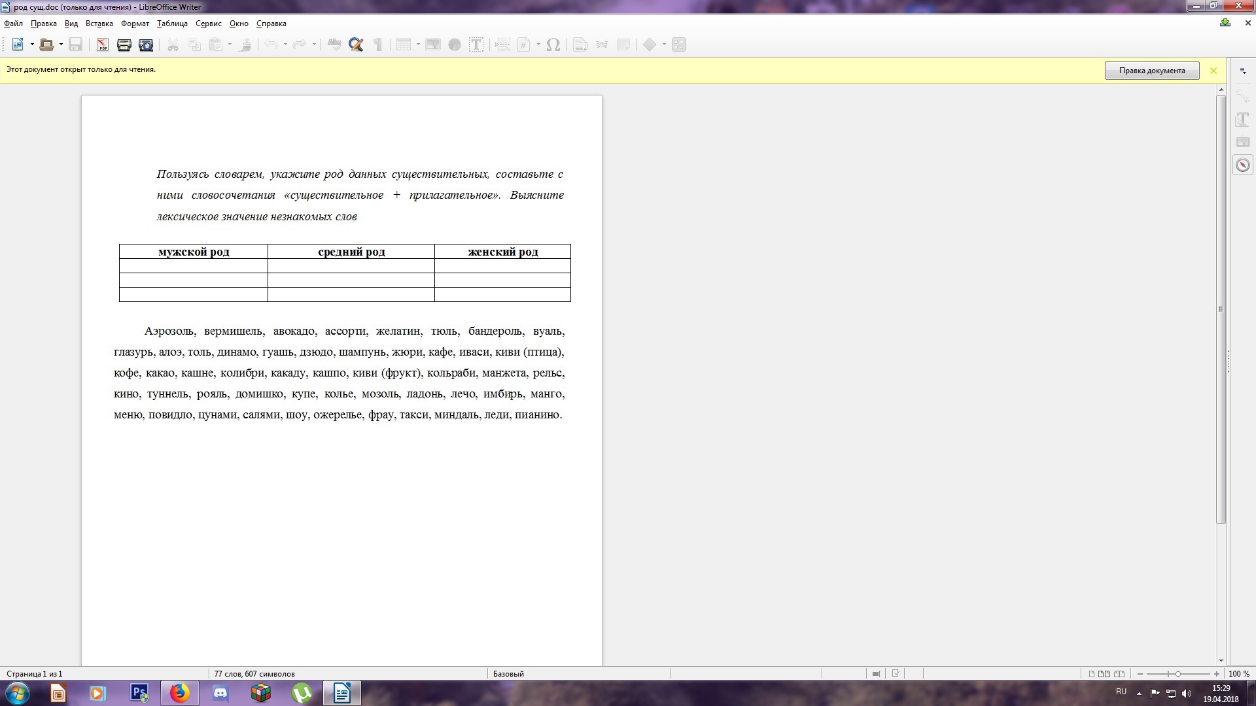Open Print Preview from toolbar
The image size is (1256, 706).
click(146, 44)
